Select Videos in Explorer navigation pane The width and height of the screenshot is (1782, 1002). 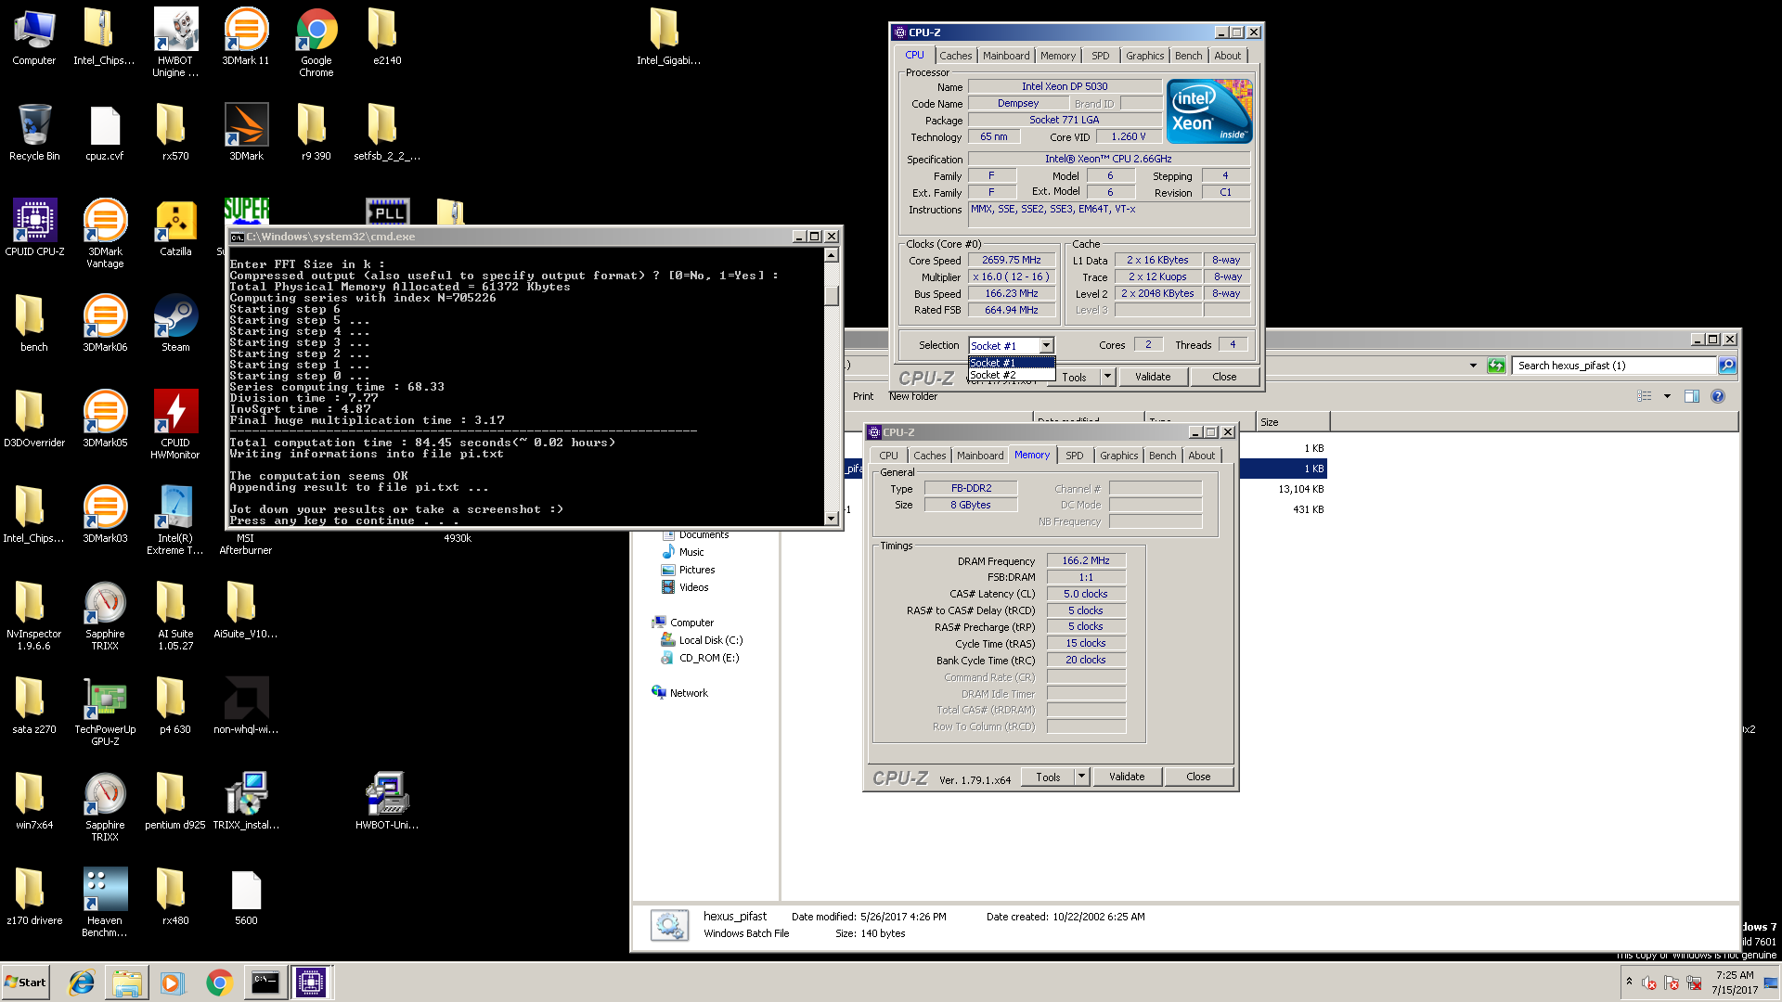pos(685,587)
